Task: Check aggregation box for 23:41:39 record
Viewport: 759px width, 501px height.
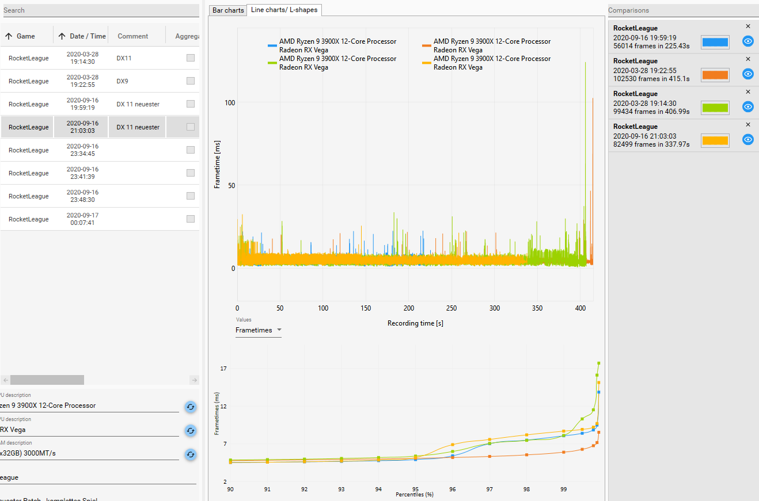Action: tap(191, 173)
